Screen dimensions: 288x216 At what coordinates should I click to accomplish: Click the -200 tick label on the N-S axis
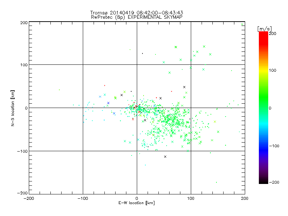22,193
